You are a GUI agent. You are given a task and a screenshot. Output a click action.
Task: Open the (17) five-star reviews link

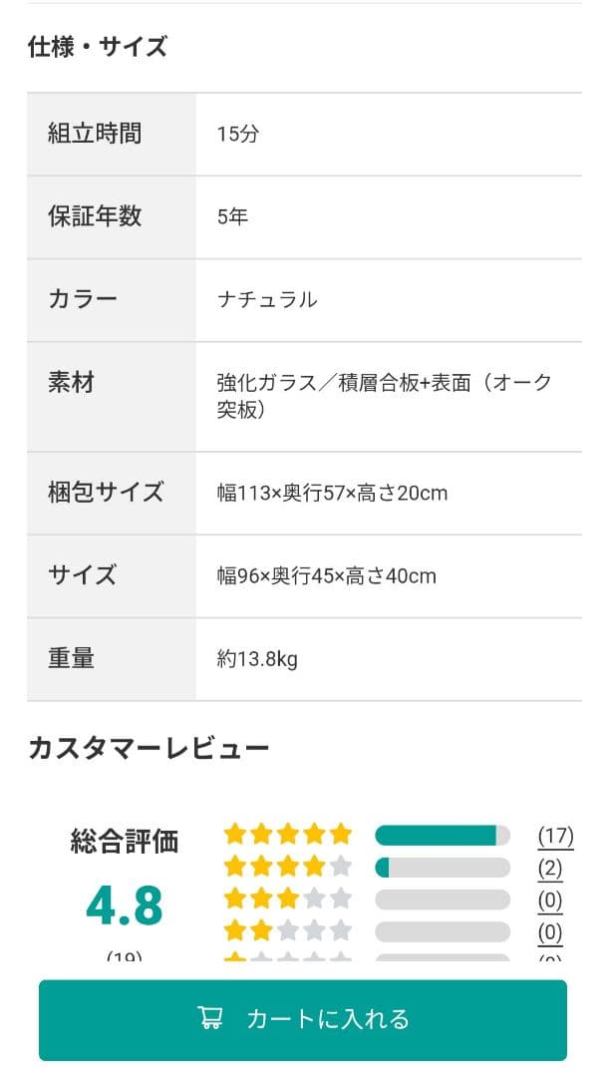coord(555,836)
